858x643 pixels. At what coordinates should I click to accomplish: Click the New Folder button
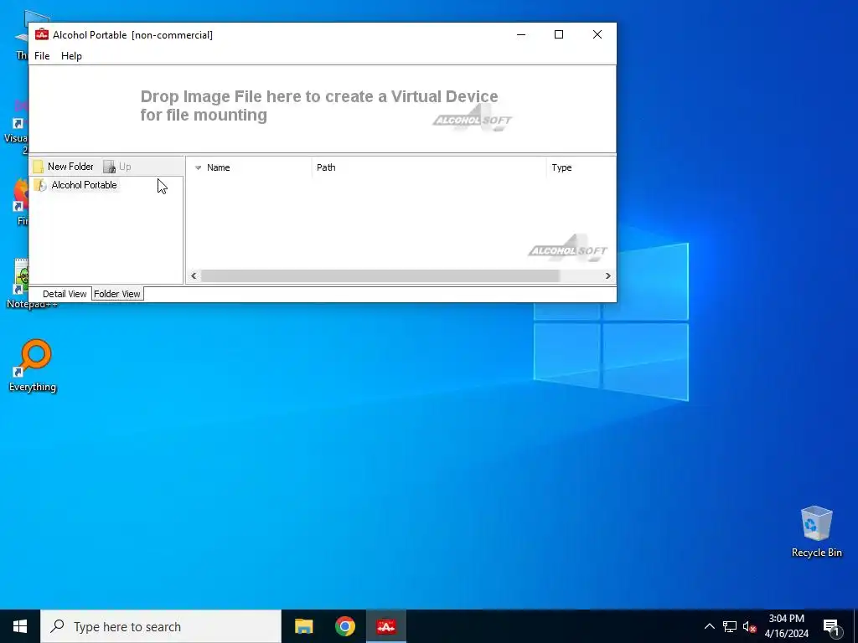(64, 167)
